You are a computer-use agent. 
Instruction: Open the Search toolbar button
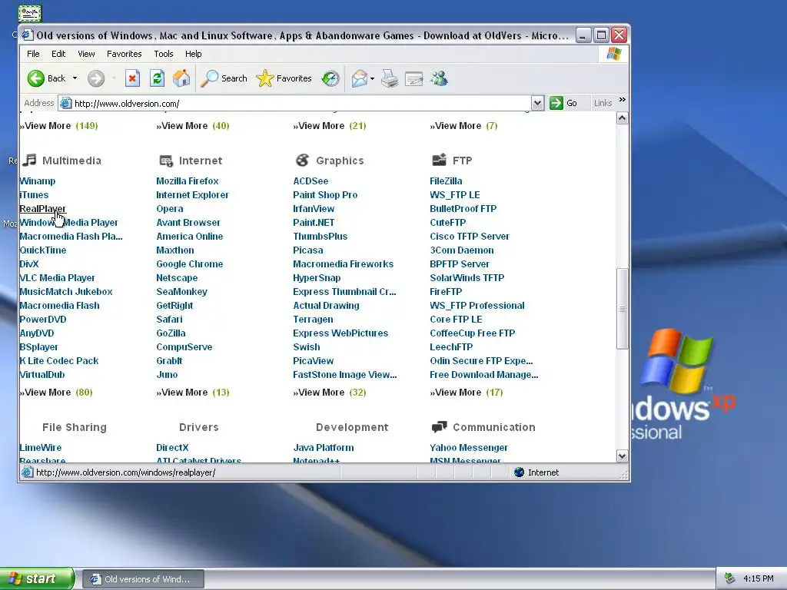point(224,78)
